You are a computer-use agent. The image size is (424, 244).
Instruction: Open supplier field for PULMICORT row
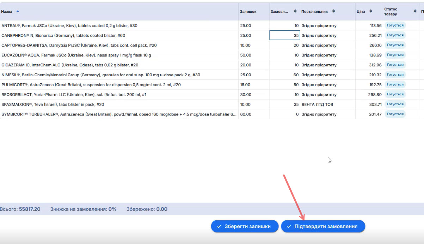click(327, 85)
